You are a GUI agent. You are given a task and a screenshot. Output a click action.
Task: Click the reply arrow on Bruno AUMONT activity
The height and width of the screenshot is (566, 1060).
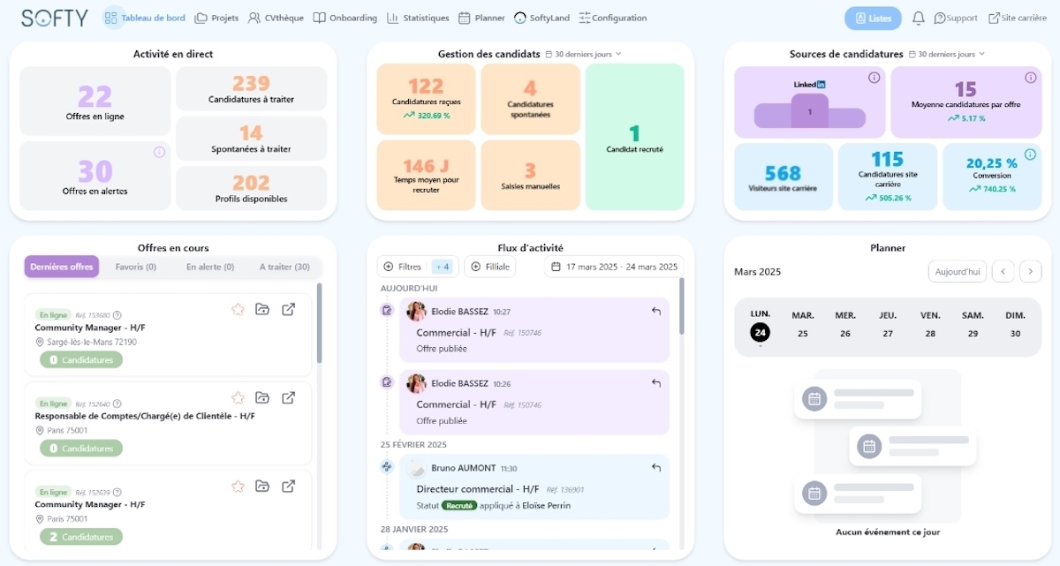655,468
